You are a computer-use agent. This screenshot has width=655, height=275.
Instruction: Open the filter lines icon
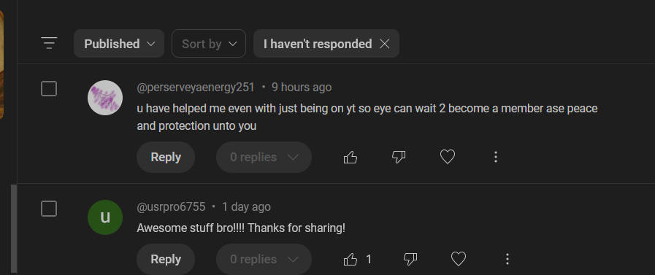[50, 43]
